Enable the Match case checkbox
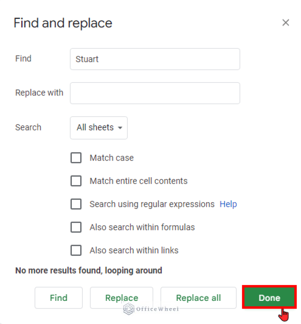Screen dimensions: 301x324 pos(76,157)
